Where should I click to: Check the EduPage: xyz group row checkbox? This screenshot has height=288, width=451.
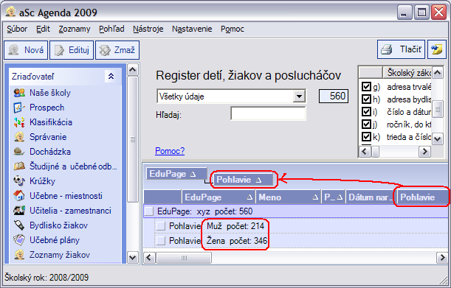(149, 211)
